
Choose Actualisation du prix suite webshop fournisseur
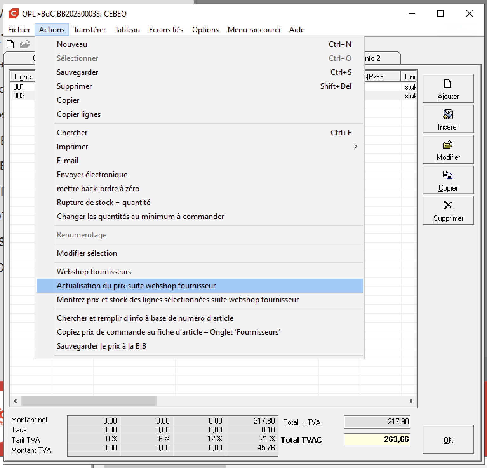click(x=200, y=286)
